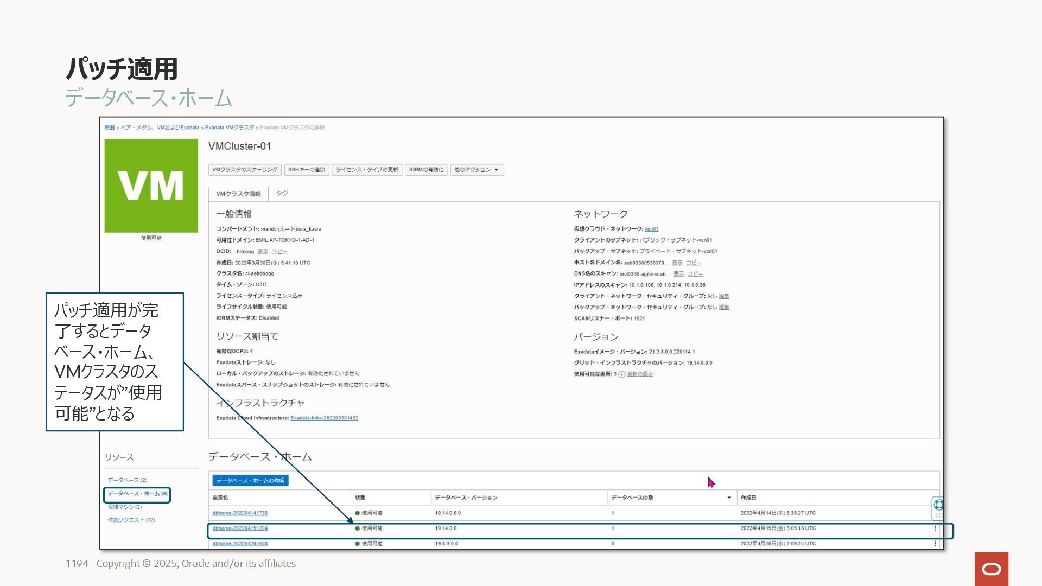This screenshot has width=1042, height=586.
Task: Select データベース・ホーム (9) in resources list
Action: coord(137,494)
